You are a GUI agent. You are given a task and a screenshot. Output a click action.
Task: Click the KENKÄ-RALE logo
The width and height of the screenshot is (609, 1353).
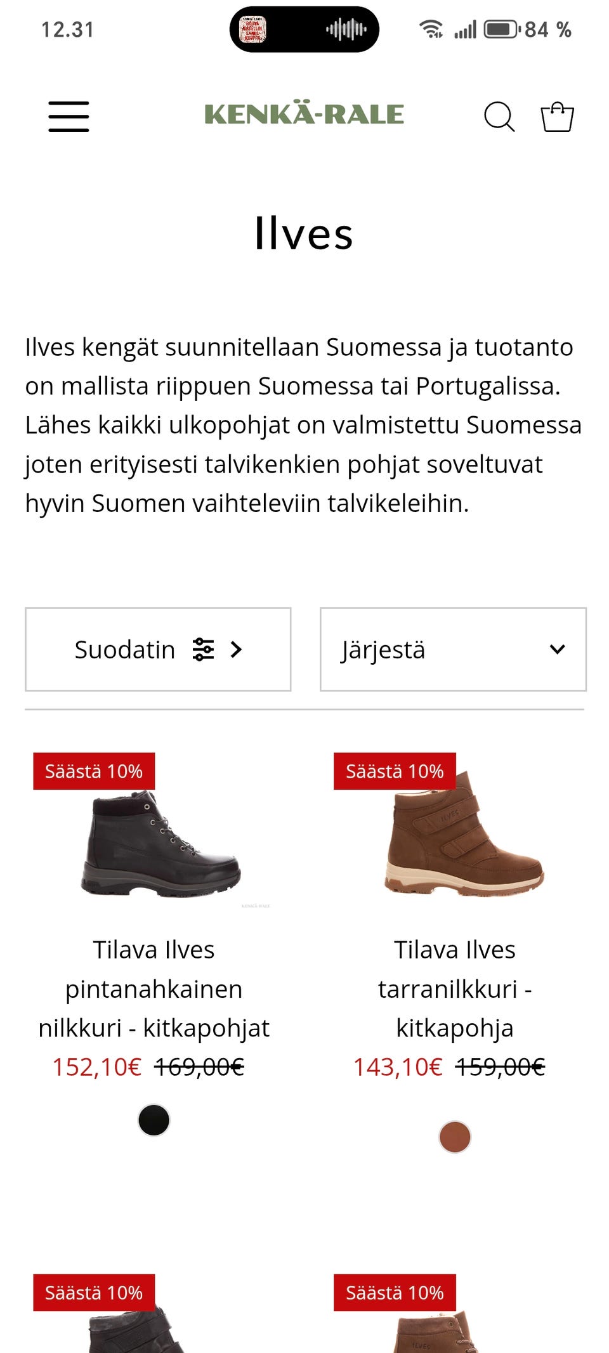click(x=306, y=115)
